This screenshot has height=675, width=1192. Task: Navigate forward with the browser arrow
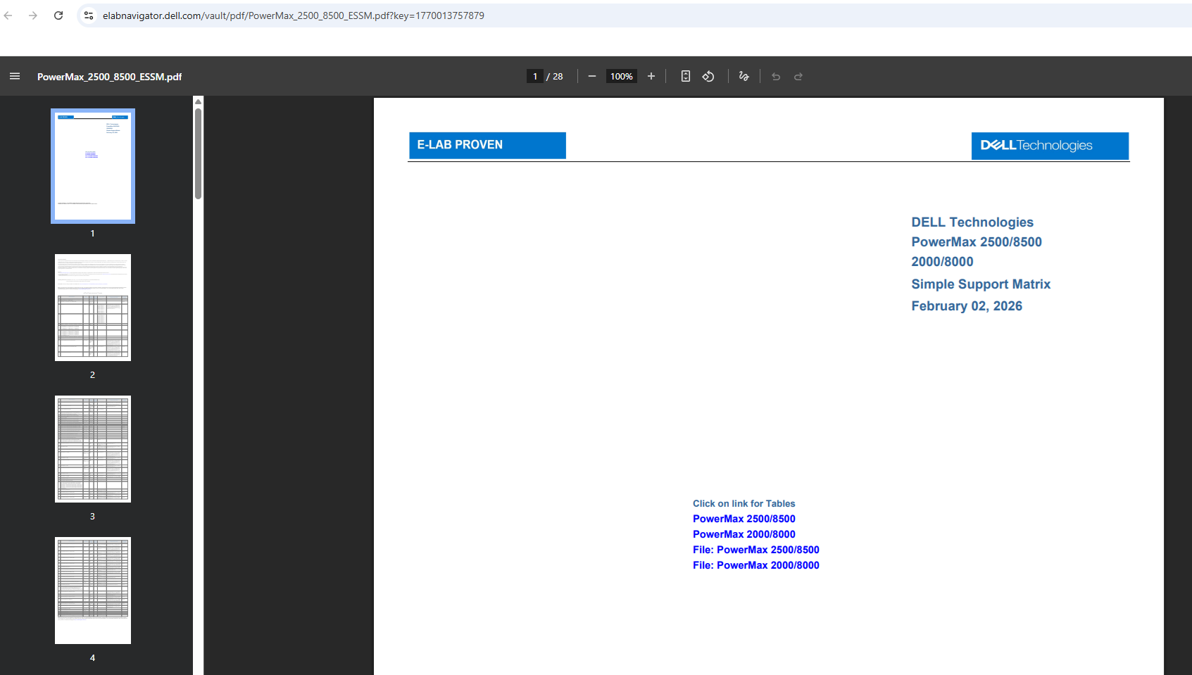click(x=32, y=15)
